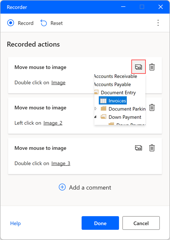Open the Help link
Viewport: 170px width, 240px height.
[15, 223]
